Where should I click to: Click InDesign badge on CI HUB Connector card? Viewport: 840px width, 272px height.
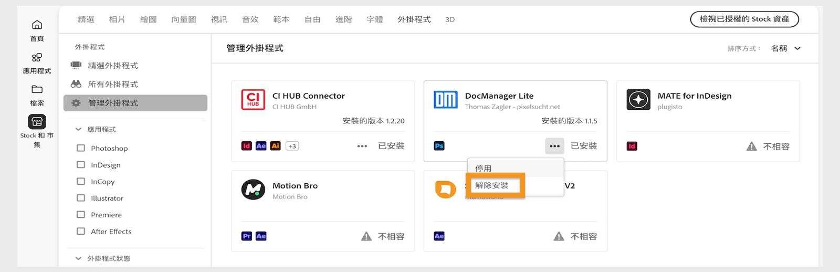pos(247,146)
